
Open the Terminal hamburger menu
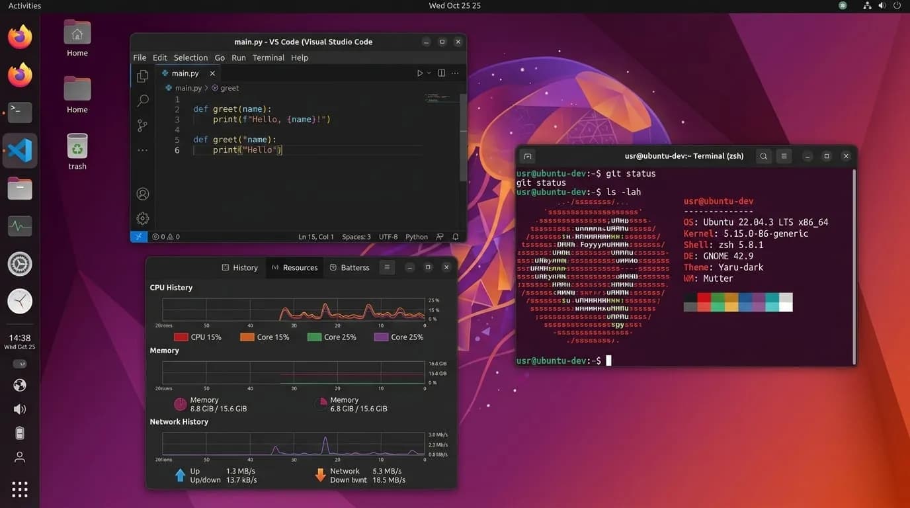click(784, 156)
